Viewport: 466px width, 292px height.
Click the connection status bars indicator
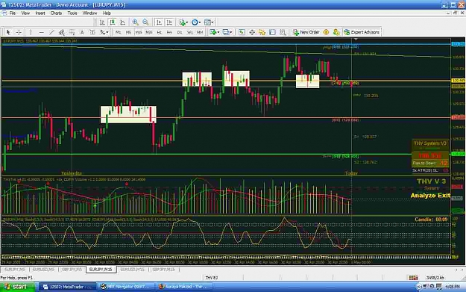[413, 278]
